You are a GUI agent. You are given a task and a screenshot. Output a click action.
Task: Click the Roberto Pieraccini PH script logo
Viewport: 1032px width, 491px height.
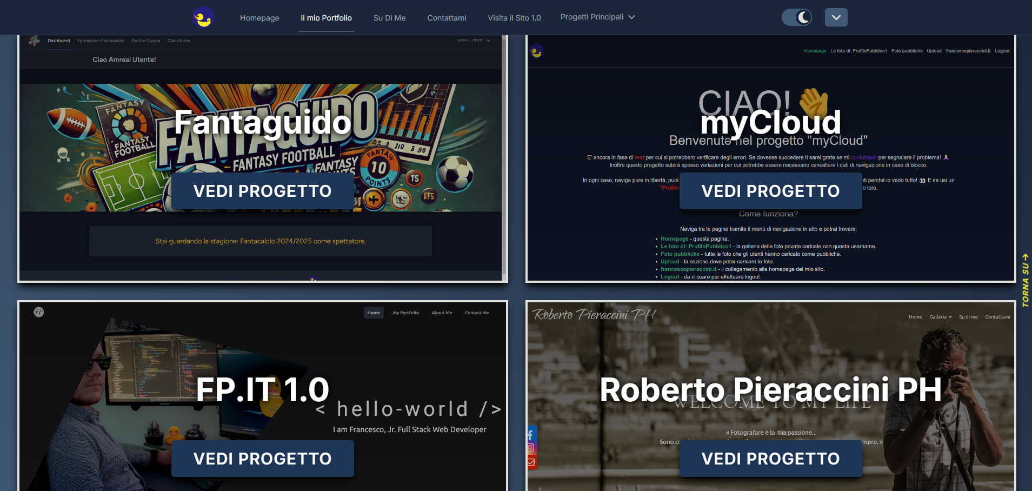(594, 314)
